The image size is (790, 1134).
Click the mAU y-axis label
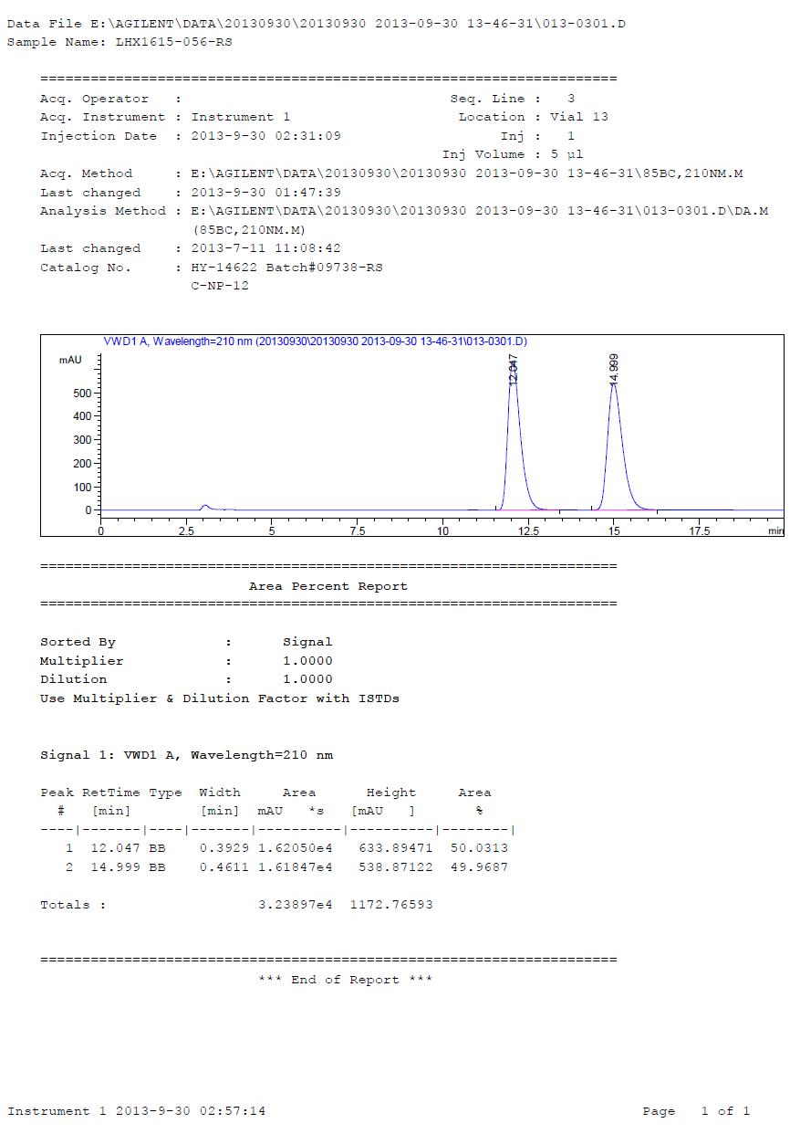70,360
